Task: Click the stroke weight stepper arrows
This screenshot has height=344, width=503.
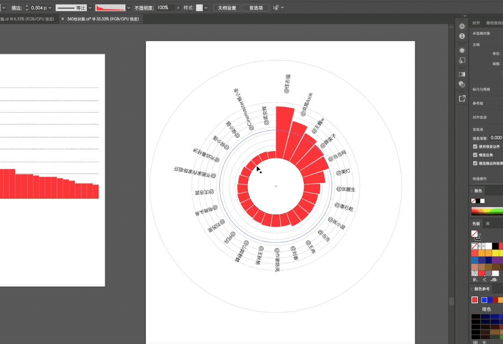Action: click(27, 8)
